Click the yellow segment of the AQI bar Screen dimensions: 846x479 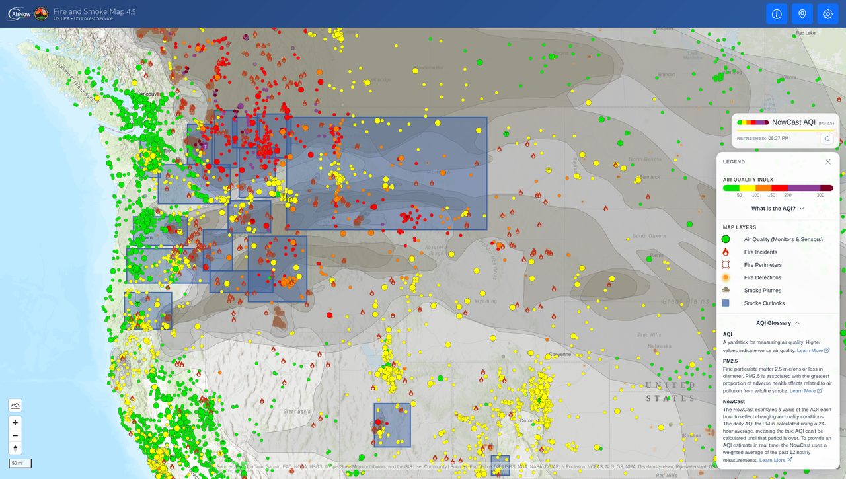[x=748, y=188]
